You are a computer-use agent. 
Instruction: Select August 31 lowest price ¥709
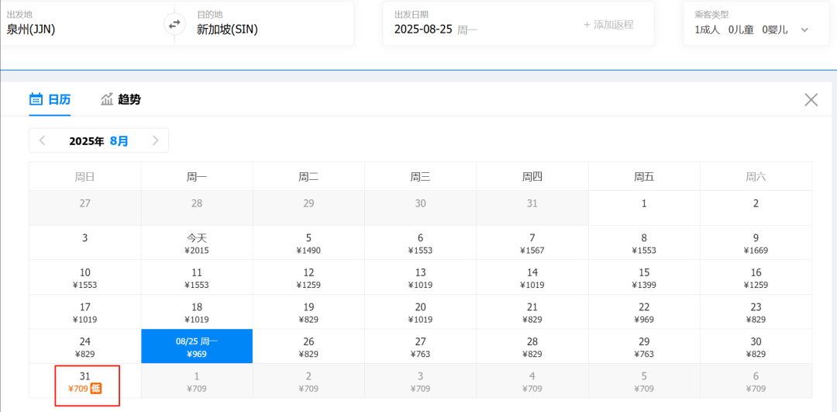point(85,381)
